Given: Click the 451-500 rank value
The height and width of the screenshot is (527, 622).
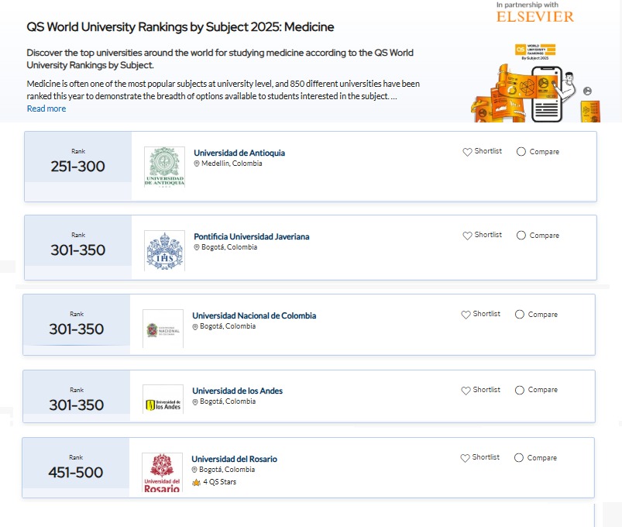Looking at the screenshot, I should pyautogui.click(x=75, y=472).
